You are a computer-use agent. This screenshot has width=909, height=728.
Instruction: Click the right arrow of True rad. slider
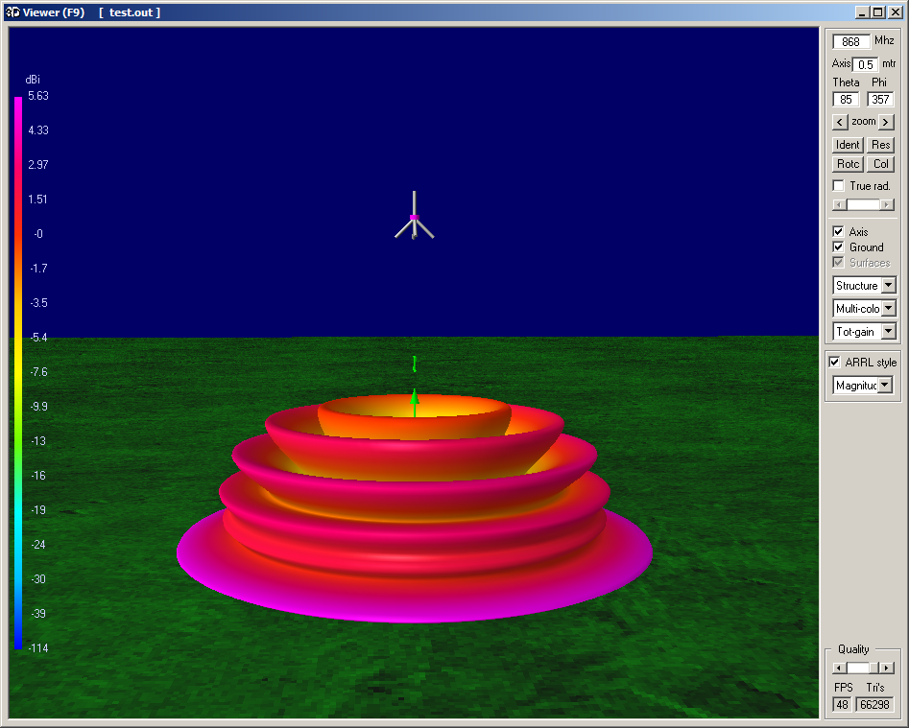(886, 205)
